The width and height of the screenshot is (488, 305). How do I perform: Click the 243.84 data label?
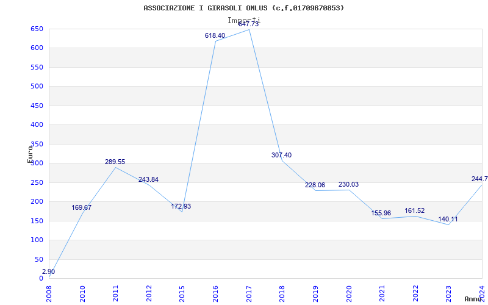click(x=148, y=179)
